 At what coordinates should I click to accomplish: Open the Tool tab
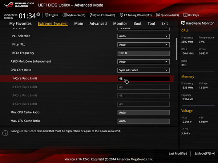[151, 24]
